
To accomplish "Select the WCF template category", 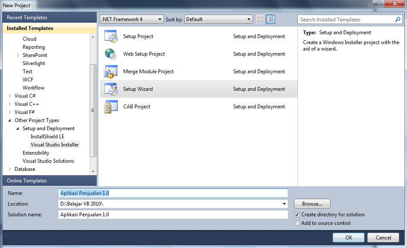I will pos(28,80).
